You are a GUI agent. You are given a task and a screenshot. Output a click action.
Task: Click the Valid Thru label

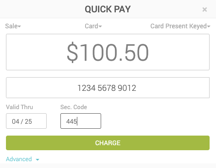pos(19,107)
